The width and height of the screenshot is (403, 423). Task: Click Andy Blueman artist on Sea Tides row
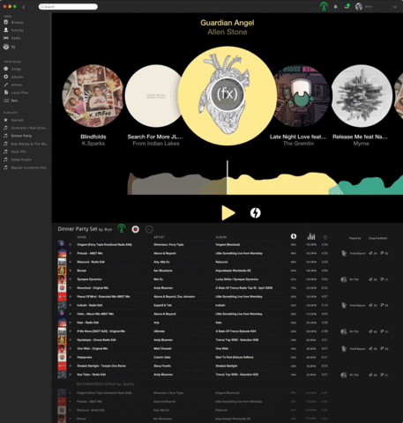[163, 375]
